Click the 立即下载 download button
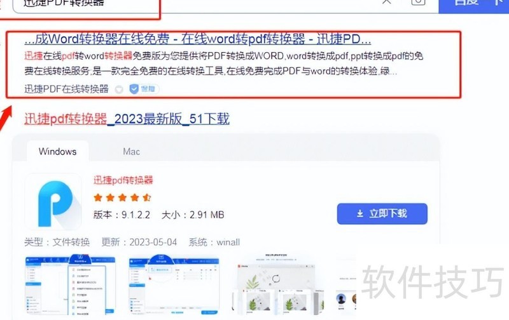Viewport: 509px width, 320px height. coord(382,214)
